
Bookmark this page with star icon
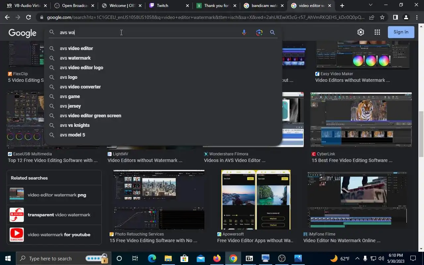(382, 17)
